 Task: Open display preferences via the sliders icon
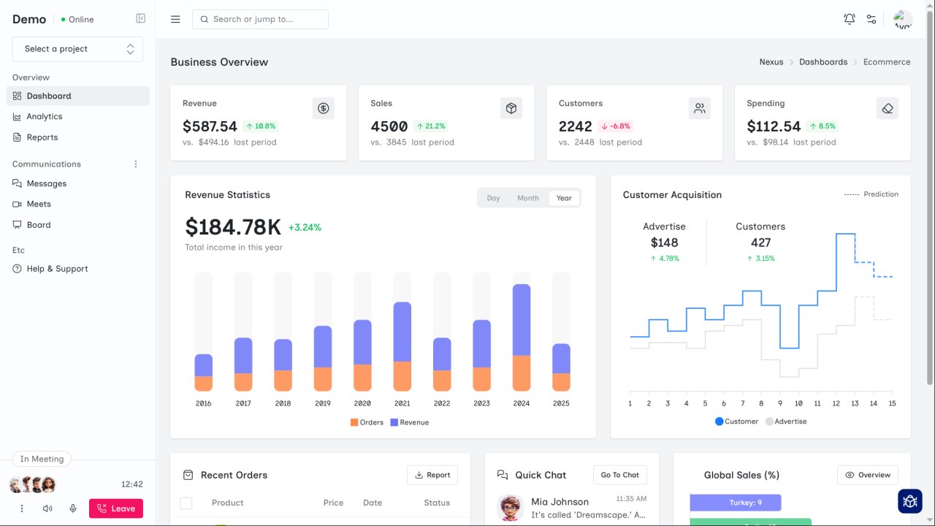[x=871, y=19]
